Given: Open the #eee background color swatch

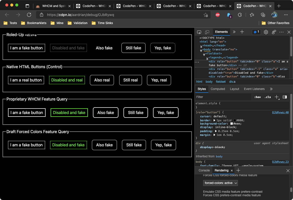Looking at the screenshot, I should pos(232,124).
